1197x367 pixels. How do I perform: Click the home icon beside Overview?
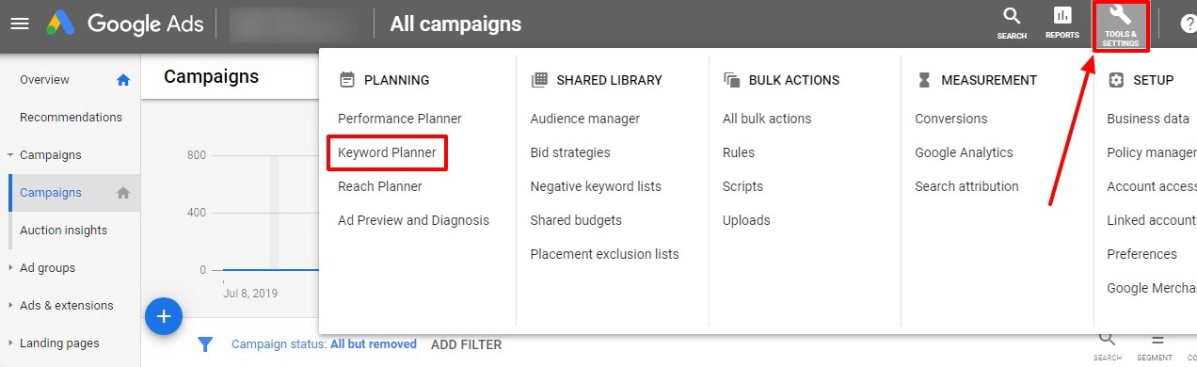click(x=122, y=80)
